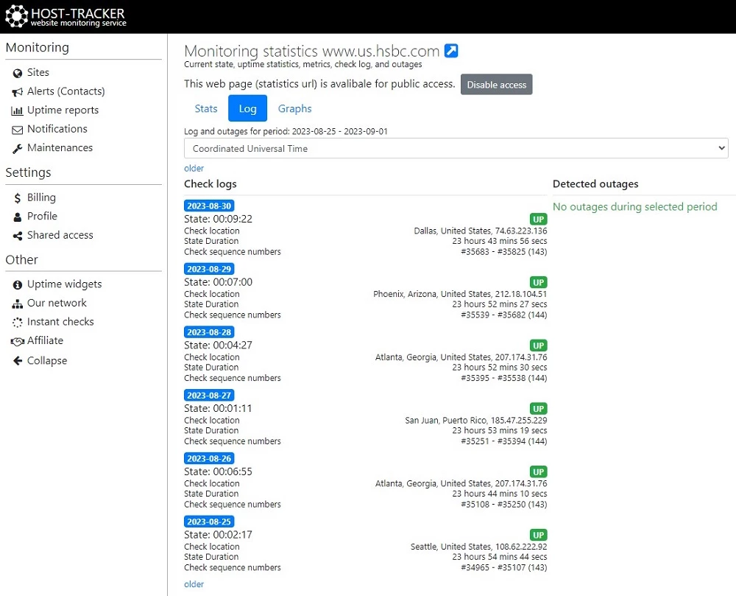736x596 pixels.
Task: Click the Host-Tracker logo icon
Action: 16,16
